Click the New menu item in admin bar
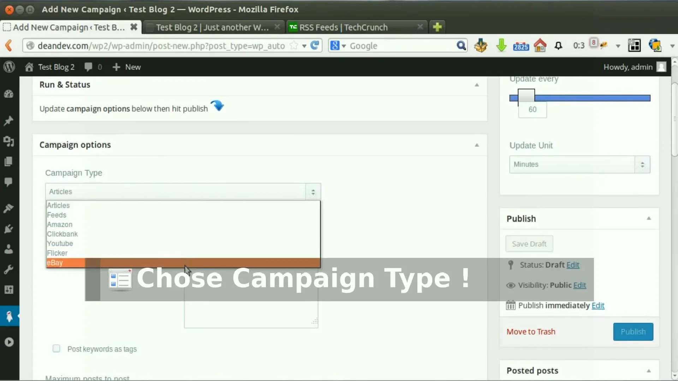 126,67
